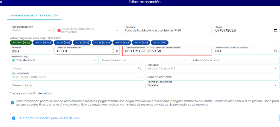Click the blue info icon near Guarde message
Screen dimensions: 280x127
[14, 118]
